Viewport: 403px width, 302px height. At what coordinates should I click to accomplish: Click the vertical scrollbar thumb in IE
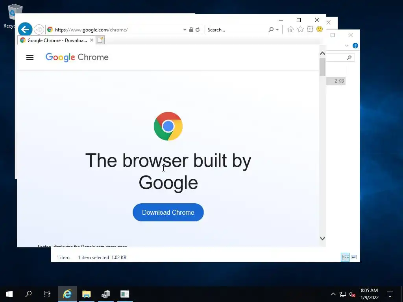(x=323, y=67)
